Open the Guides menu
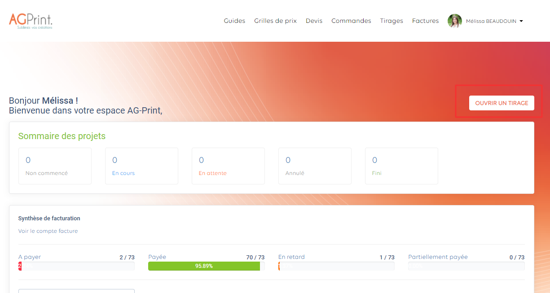The height and width of the screenshot is (293, 550). coord(234,21)
